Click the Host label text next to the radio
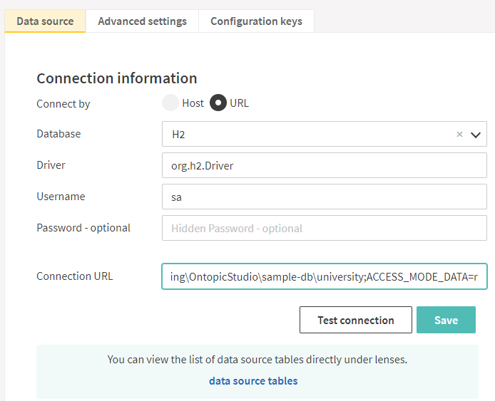The height and width of the screenshot is (401, 495). coord(193,103)
